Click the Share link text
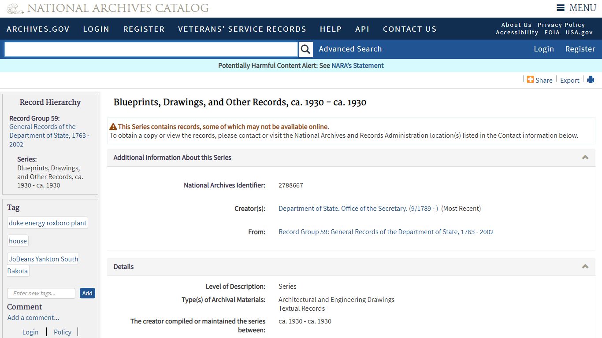 click(x=544, y=80)
